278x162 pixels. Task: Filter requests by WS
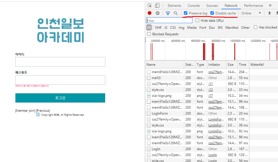220,28
